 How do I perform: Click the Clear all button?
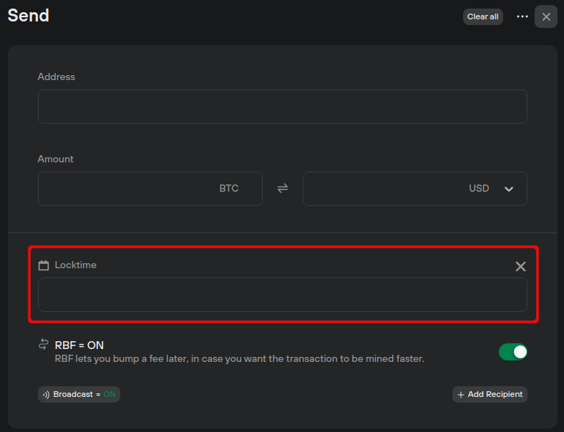(x=482, y=16)
